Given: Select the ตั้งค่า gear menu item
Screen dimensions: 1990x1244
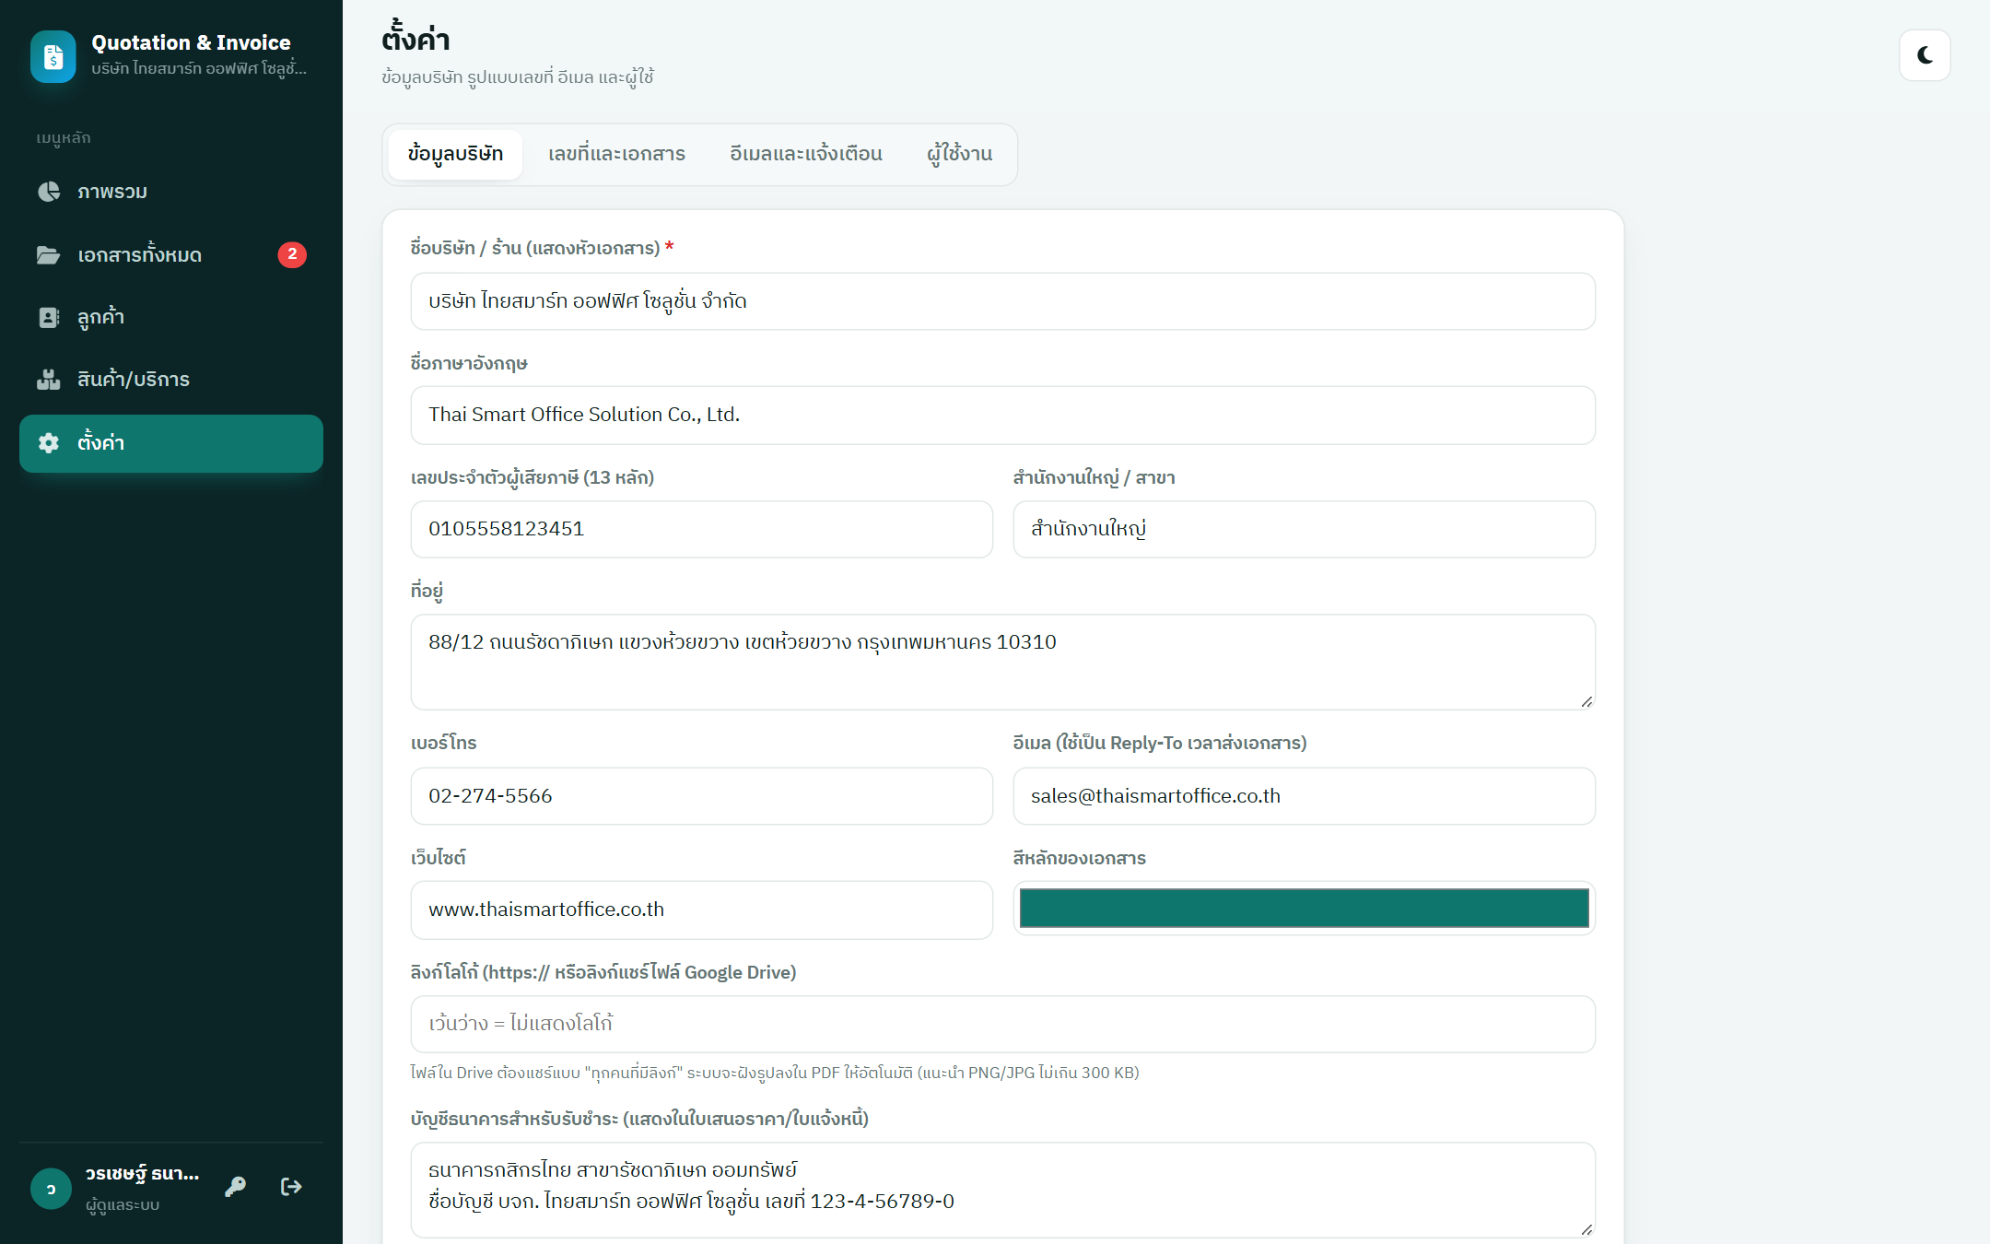Looking at the screenshot, I should click(171, 443).
